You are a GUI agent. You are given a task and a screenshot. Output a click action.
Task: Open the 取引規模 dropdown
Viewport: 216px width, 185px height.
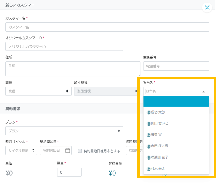tap(107, 91)
